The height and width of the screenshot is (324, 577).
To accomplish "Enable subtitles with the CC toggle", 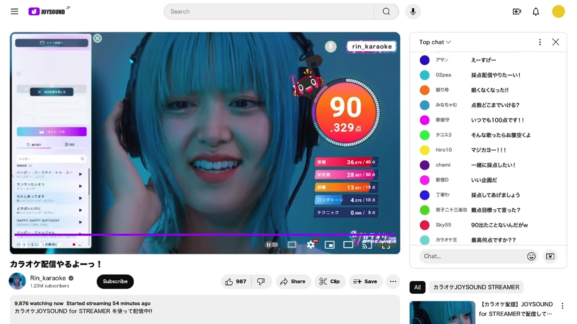I will tap(291, 244).
